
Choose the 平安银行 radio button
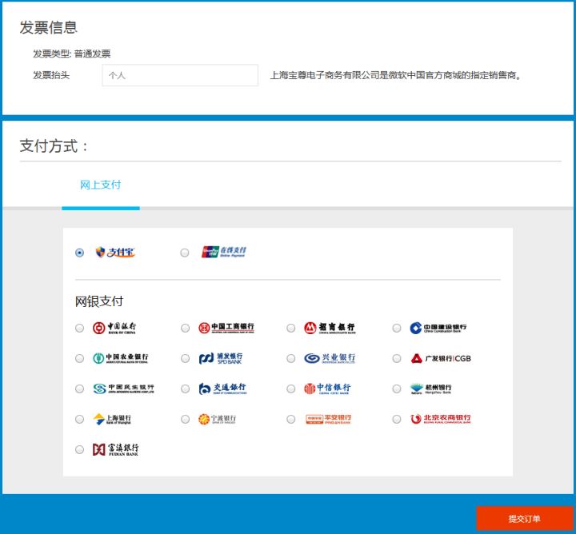click(x=291, y=419)
